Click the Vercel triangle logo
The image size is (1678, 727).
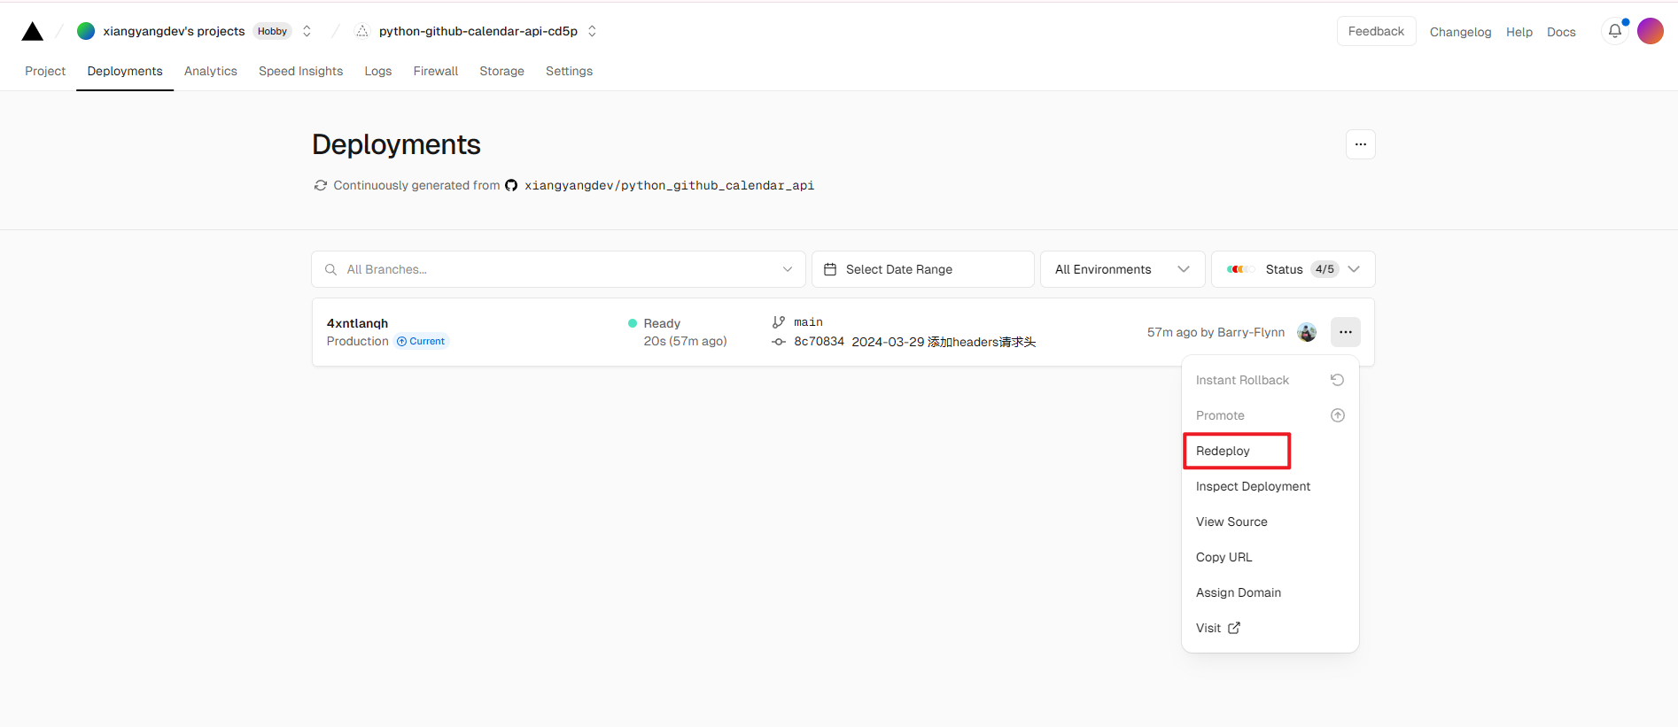(x=33, y=32)
